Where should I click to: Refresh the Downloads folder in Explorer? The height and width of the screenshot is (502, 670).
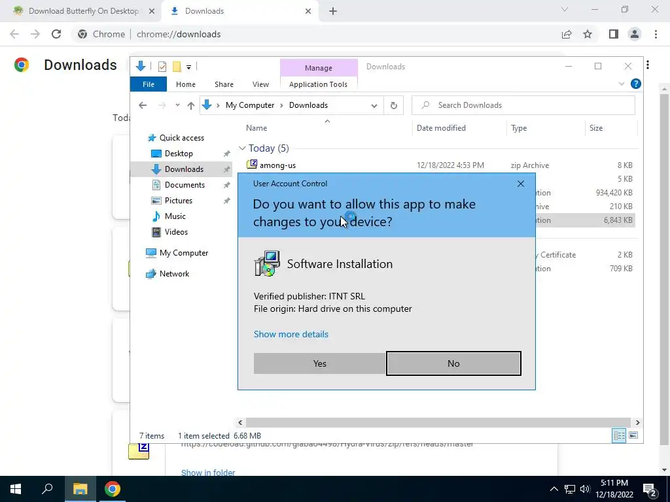393,105
